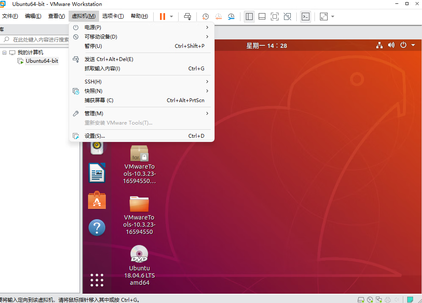The height and width of the screenshot is (303, 422).
Task: Click the CD/DVD drive status icon
Action: tap(370, 300)
